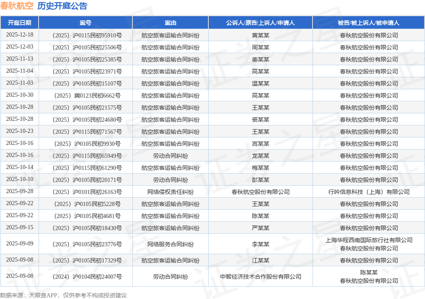Click case number （2024）沪0104民初24007号
Screen dimensions: 425x299
(87, 277)
